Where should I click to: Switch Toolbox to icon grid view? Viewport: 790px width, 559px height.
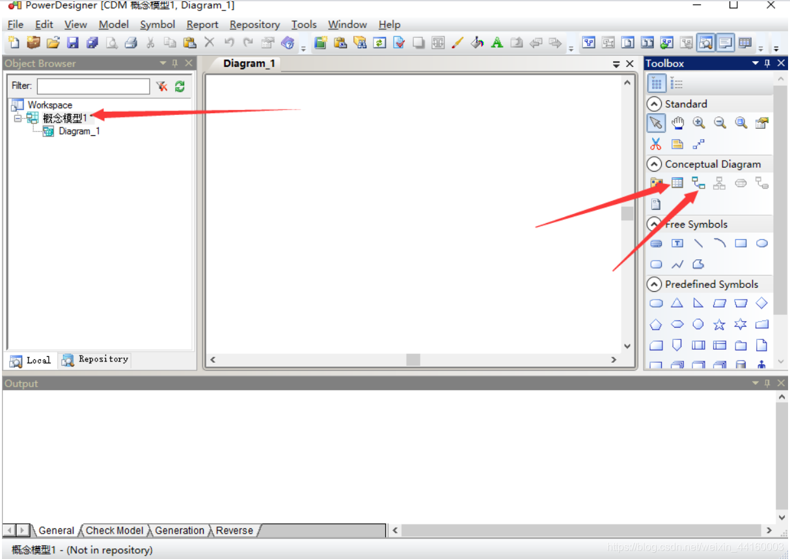(x=657, y=83)
